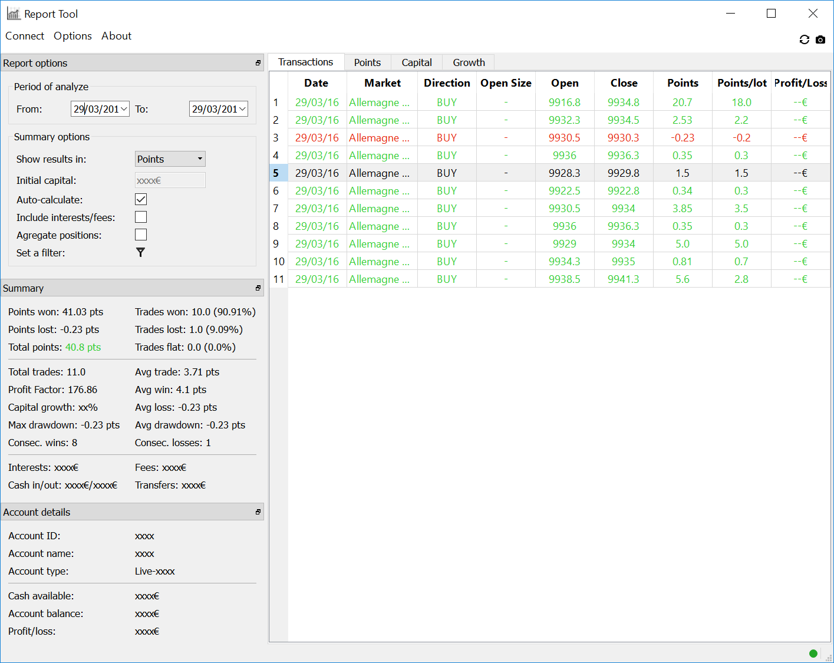Click the Market column header
This screenshot has width=834, height=663.
pyautogui.click(x=382, y=83)
